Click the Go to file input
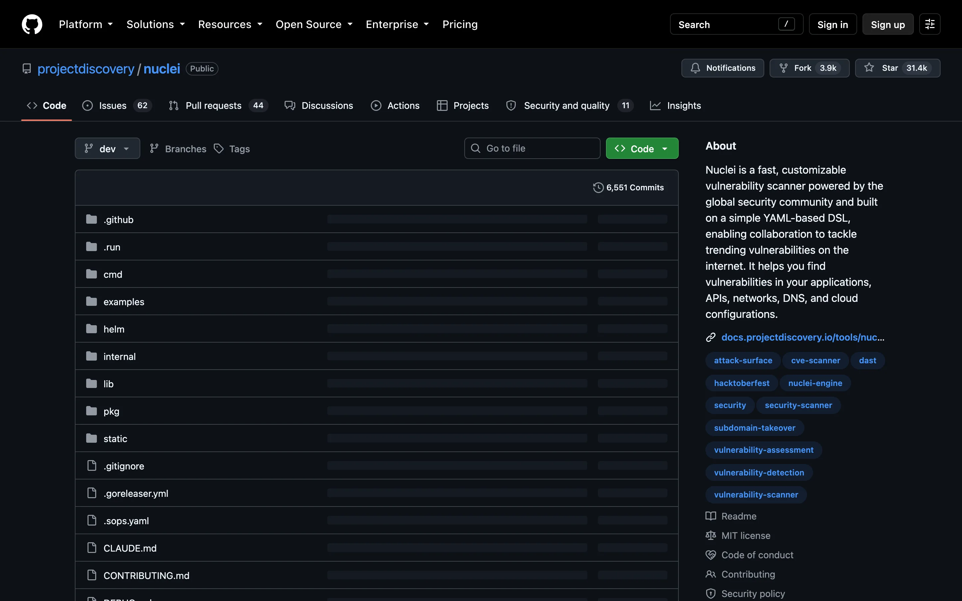Viewport: 962px width, 601px height. [532, 148]
